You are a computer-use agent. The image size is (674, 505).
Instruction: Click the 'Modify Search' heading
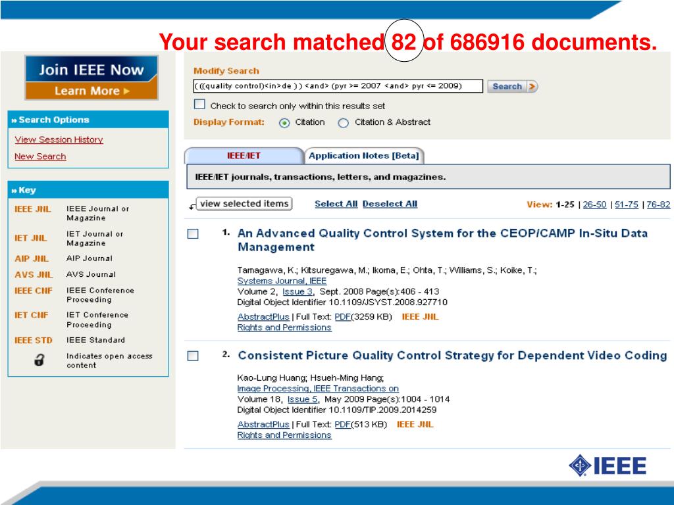click(x=226, y=71)
